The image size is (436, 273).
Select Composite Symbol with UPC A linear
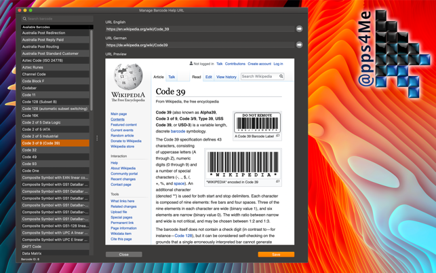[x=56, y=233]
